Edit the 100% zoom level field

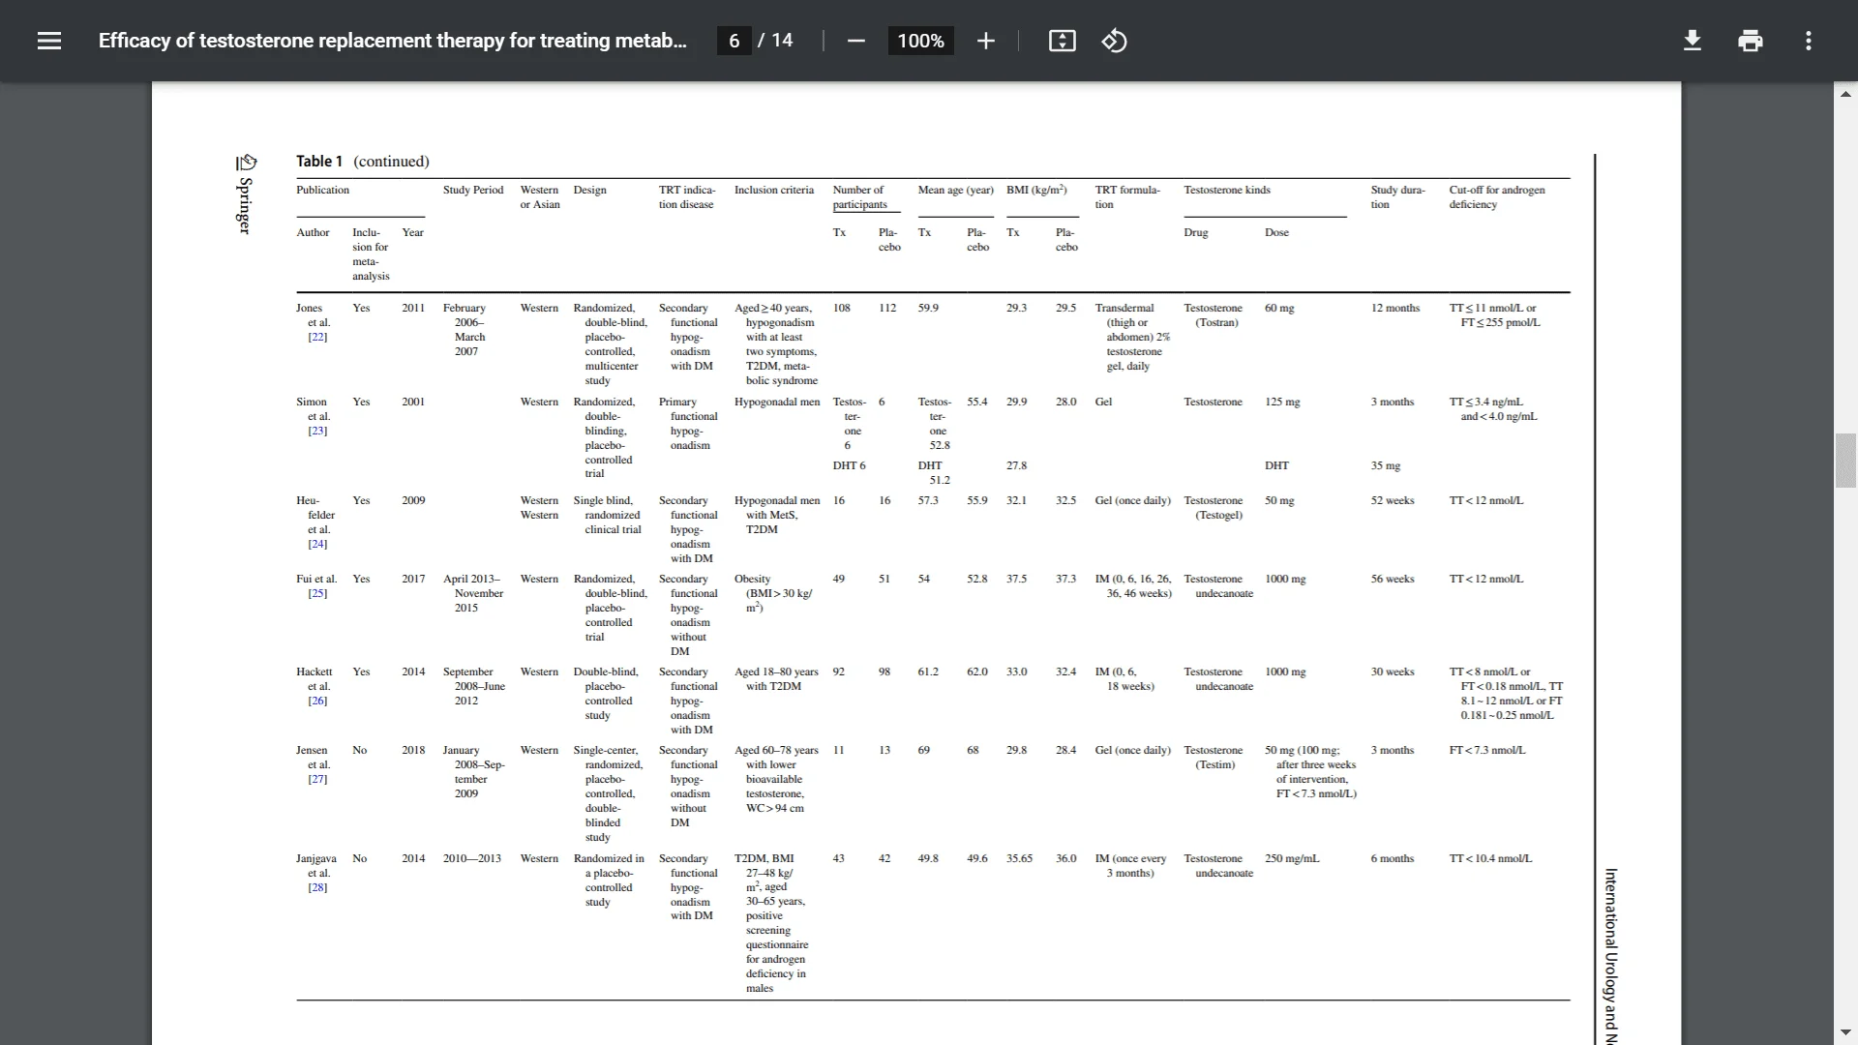pyautogui.click(x=920, y=41)
